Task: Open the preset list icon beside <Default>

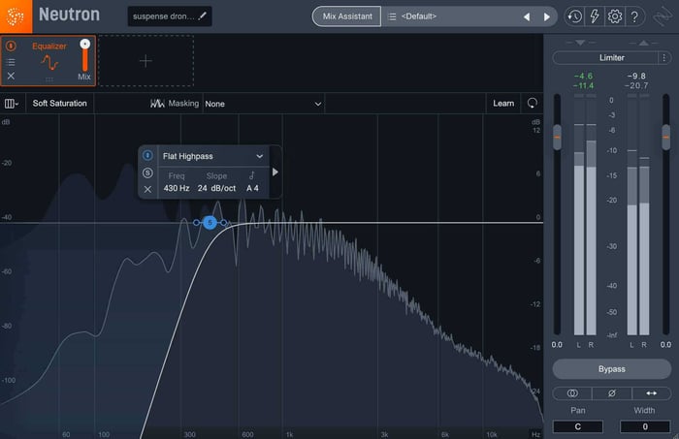Action: tap(392, 16)
